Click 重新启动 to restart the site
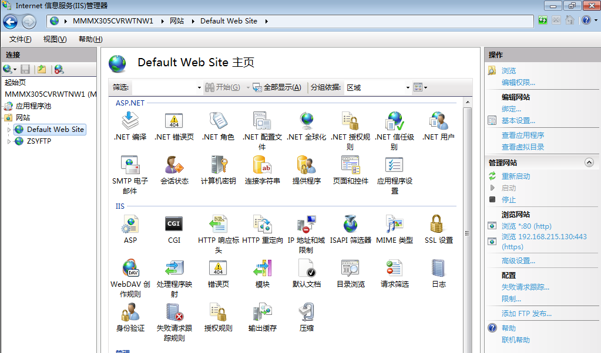The image size is (601, 353). tap(516, 176)
